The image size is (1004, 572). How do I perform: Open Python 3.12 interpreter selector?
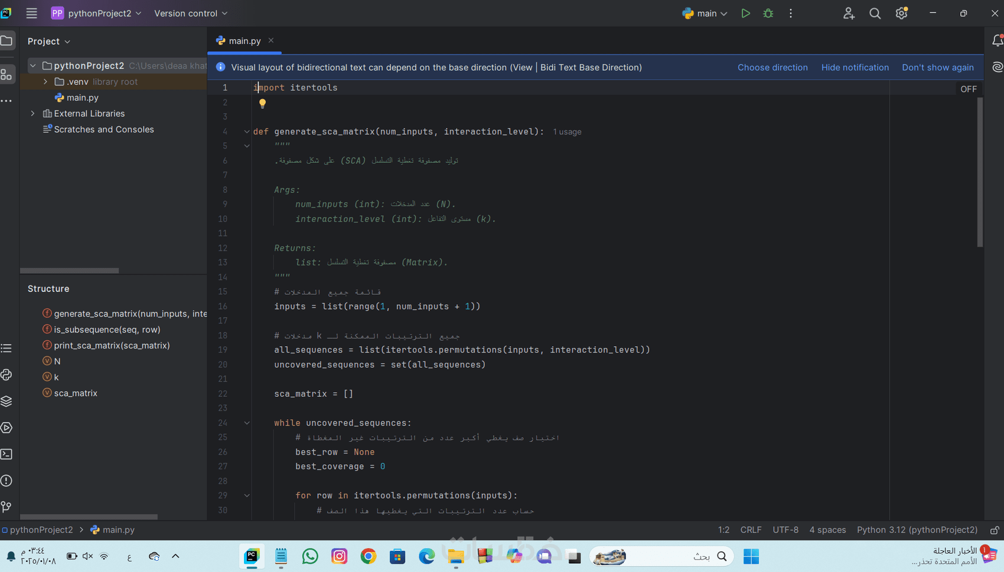917,530
